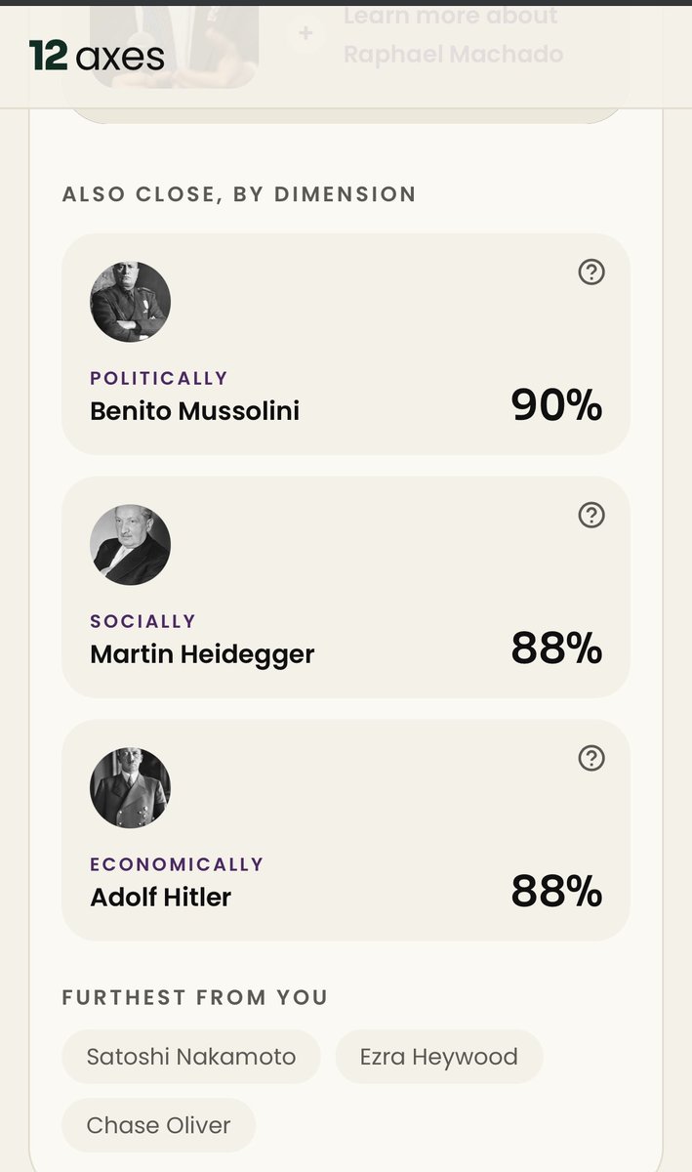
Task: Click the 12 axes logo
Action: tap(97, 56)
